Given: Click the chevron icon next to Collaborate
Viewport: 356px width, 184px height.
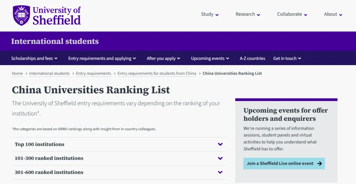Looking at the screenshot, I should 306,15.
